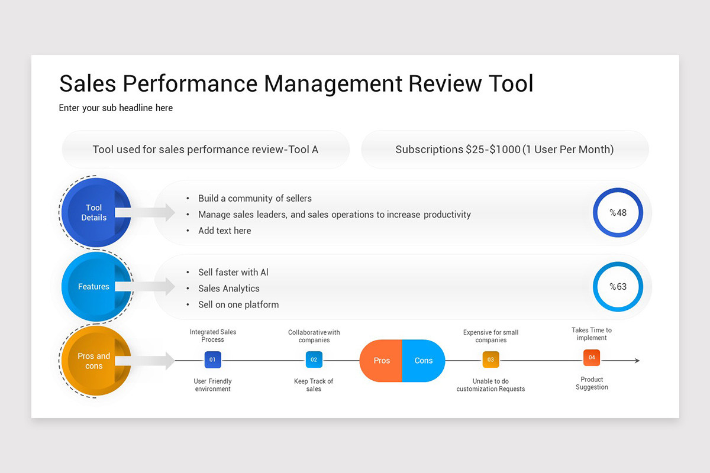This screenshot has height=473, width=710.
Task: Select the Subscriptions $25-$1000 banner
Action: tap(504, 150)
